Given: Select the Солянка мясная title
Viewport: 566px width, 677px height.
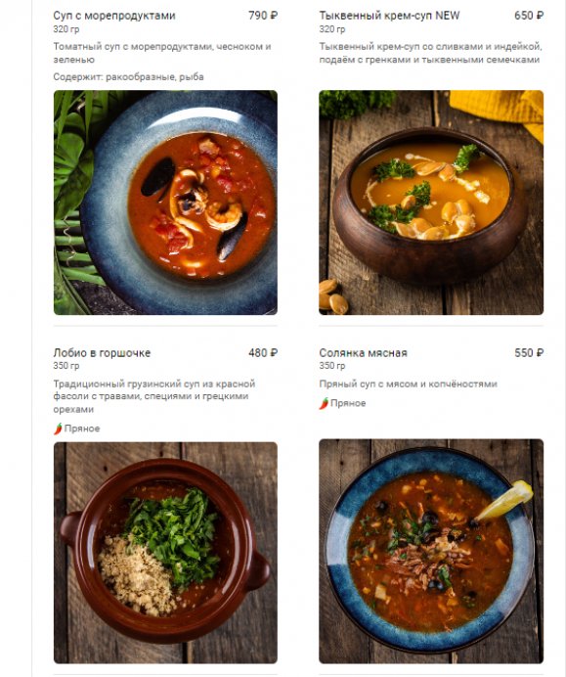Looking at the screenshot, I should (x=364, y=353).
